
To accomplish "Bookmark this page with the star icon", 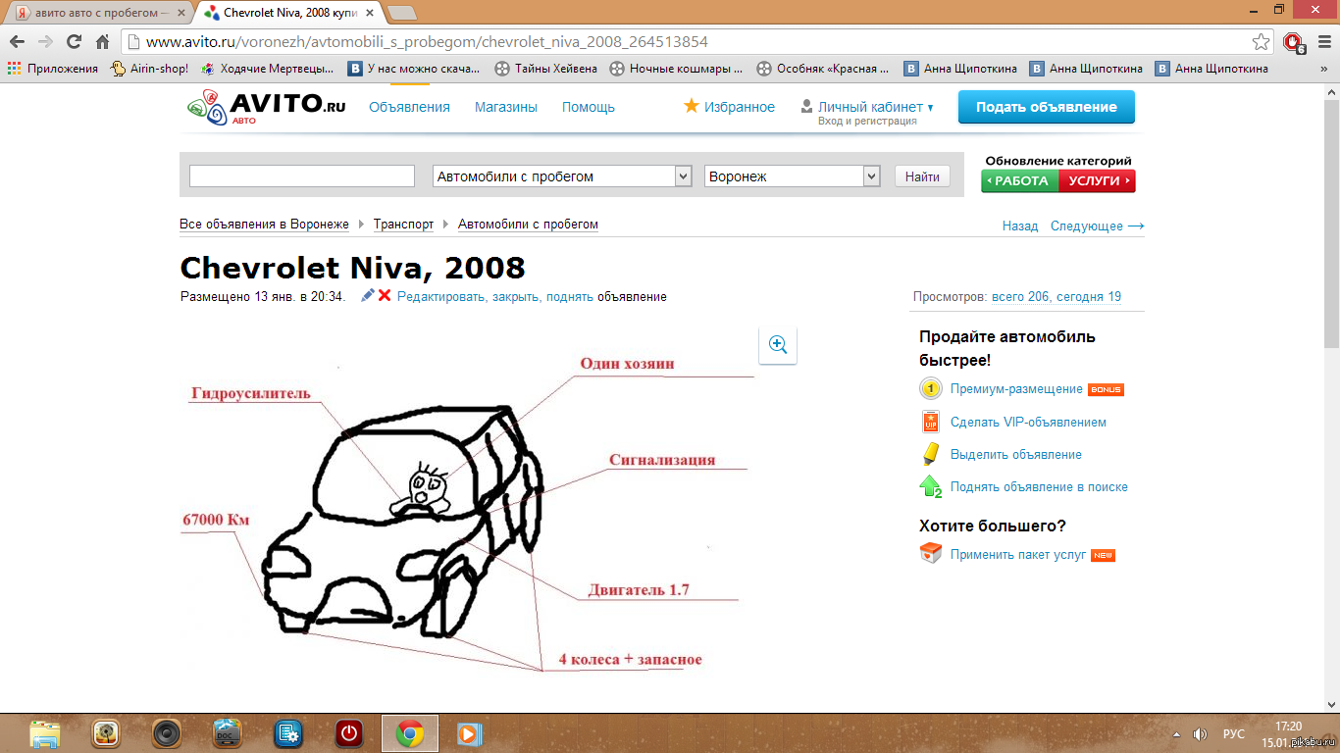I will point(1262,42).
